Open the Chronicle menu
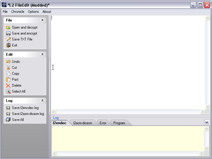Viewport: 212px width, 159px height. [x=18, y=12]
